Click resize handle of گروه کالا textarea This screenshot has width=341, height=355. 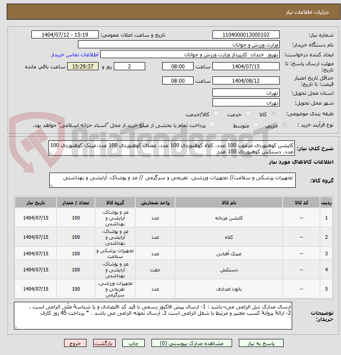(x=52, y=186)
